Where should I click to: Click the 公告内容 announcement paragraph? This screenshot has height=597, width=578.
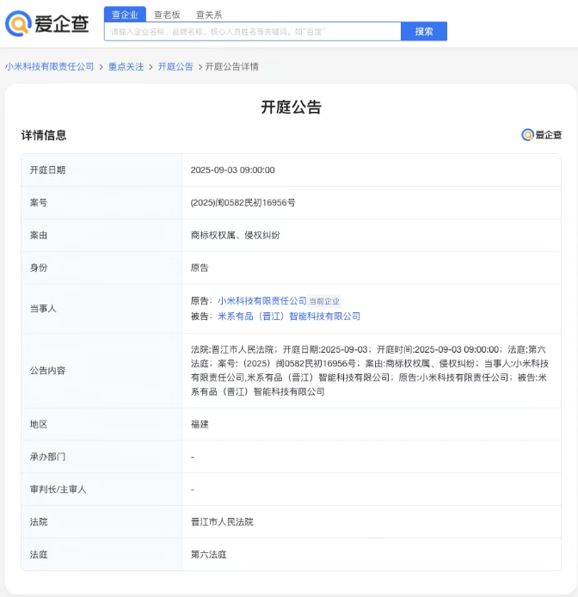(x=369, y=371)
